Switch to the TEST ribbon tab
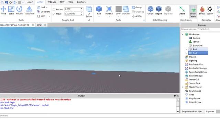This screenshot has height=124, width=220. click(x=62, y=2)
